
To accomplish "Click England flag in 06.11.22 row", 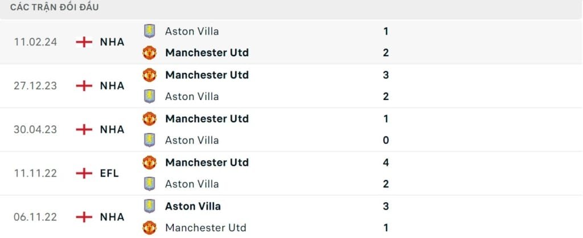I will 84,217.
